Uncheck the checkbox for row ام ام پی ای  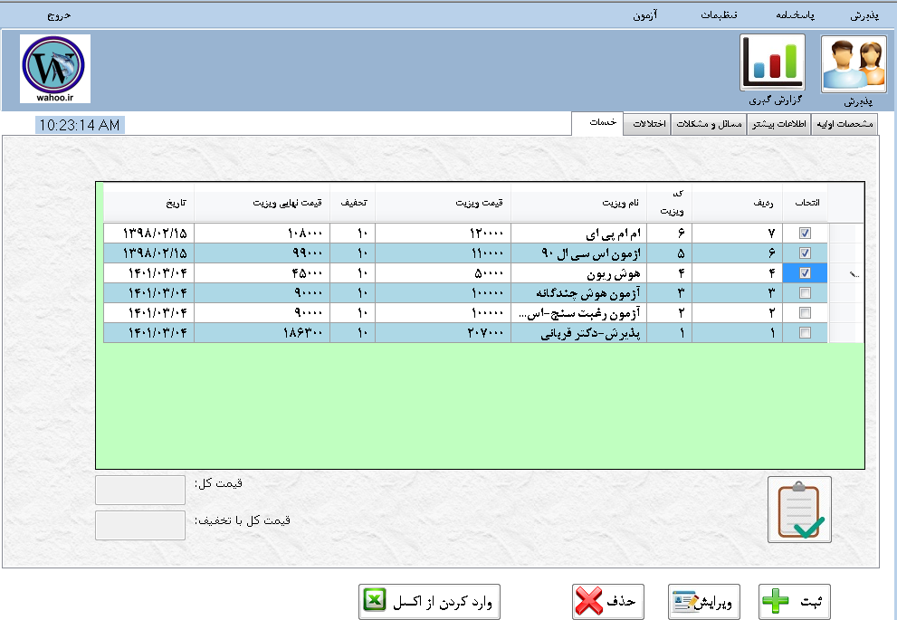[x=805, y=234]
